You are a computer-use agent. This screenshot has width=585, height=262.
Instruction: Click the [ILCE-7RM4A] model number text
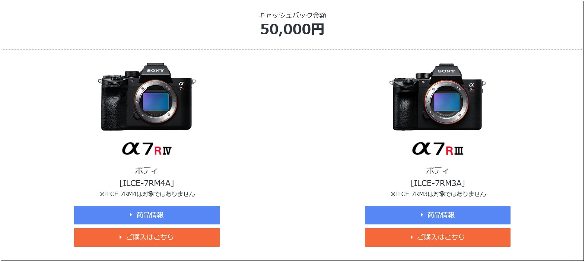(147, 183)
